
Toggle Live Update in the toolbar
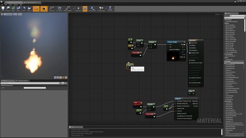coord(59,9)
